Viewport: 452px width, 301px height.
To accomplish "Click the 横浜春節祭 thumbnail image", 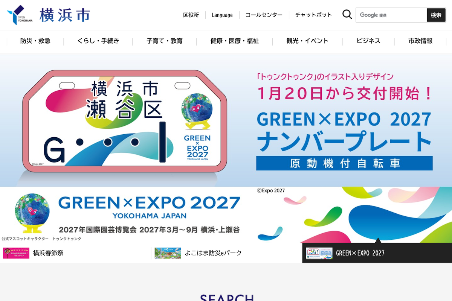I will pos(16,253).
